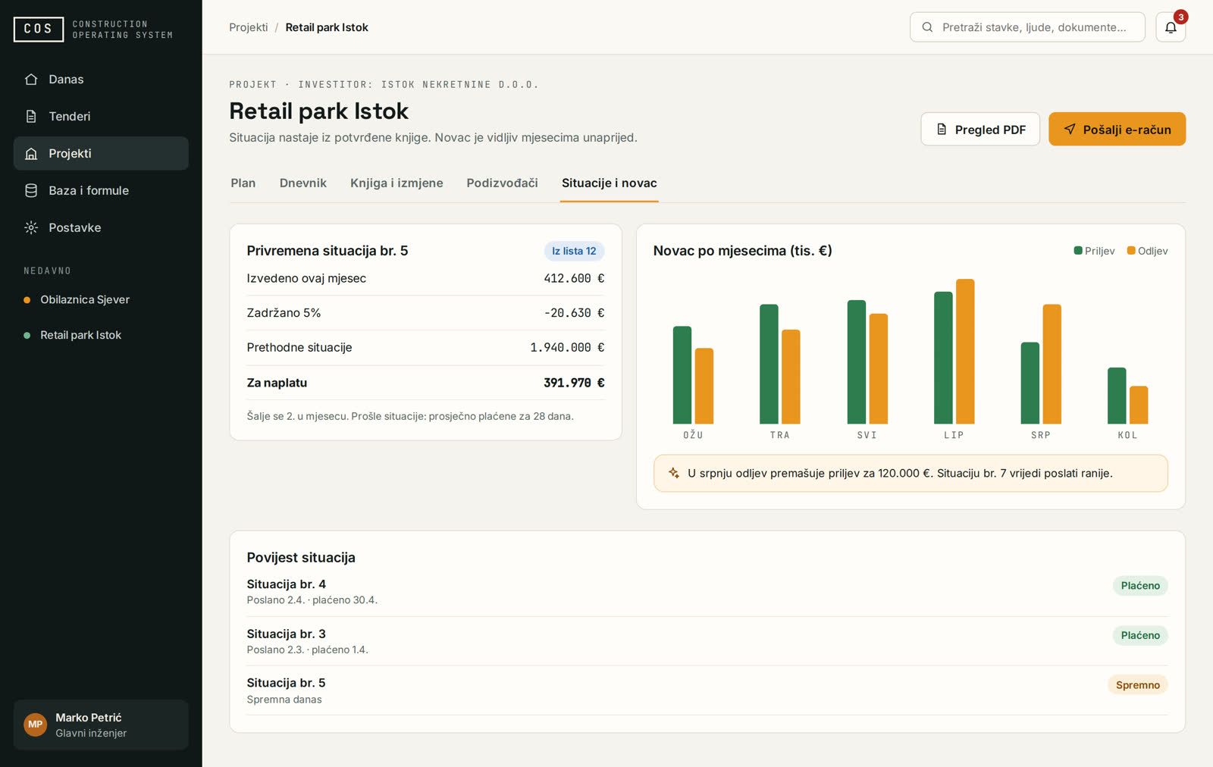Click orange dot beside Obilaznica Sjever
The width and height of the screenshot is (1213, 767).
(x=27, y=300)
